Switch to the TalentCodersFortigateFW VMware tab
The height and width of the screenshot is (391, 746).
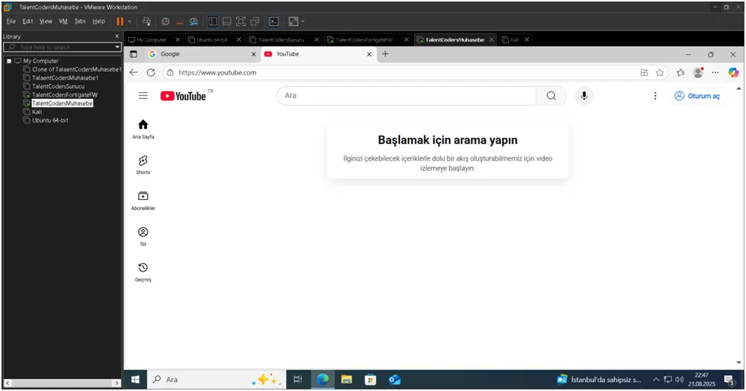pos(363,40)
